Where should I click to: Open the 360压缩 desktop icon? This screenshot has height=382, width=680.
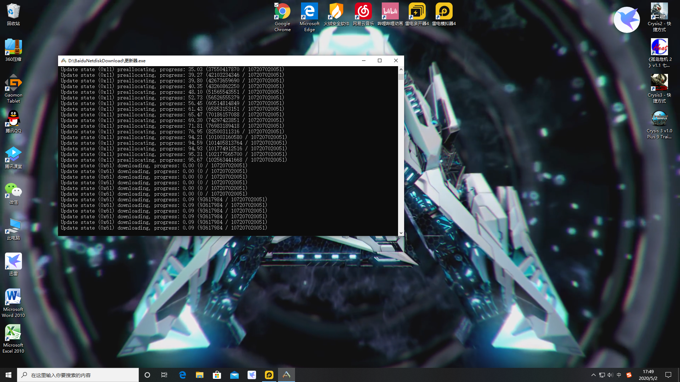point(13,50)
